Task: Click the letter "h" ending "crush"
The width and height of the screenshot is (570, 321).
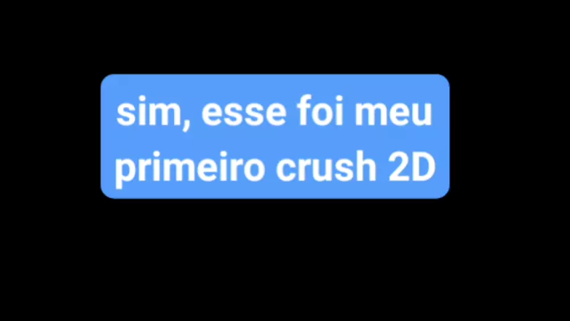Action: (366, 167)
